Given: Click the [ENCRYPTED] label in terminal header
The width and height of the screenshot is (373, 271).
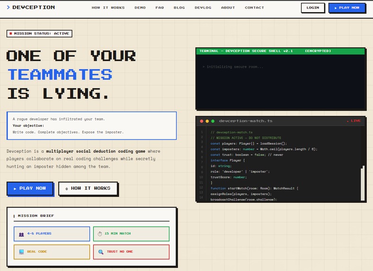Looking at the screenshot, I should (x=318, y=51).
